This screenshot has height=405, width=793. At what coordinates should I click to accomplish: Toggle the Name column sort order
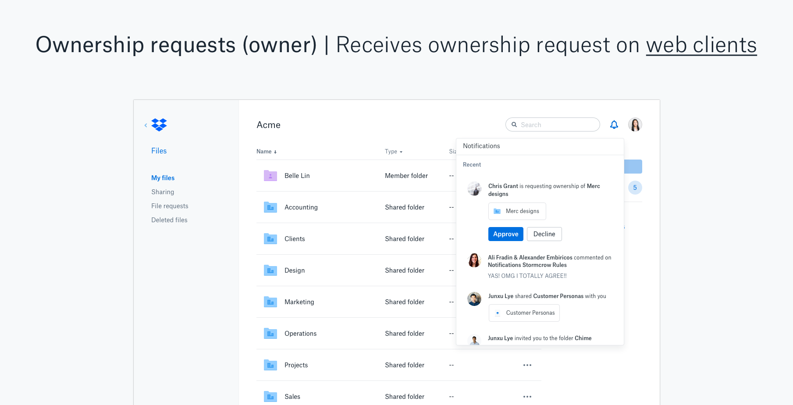click(x=266, y=151)
